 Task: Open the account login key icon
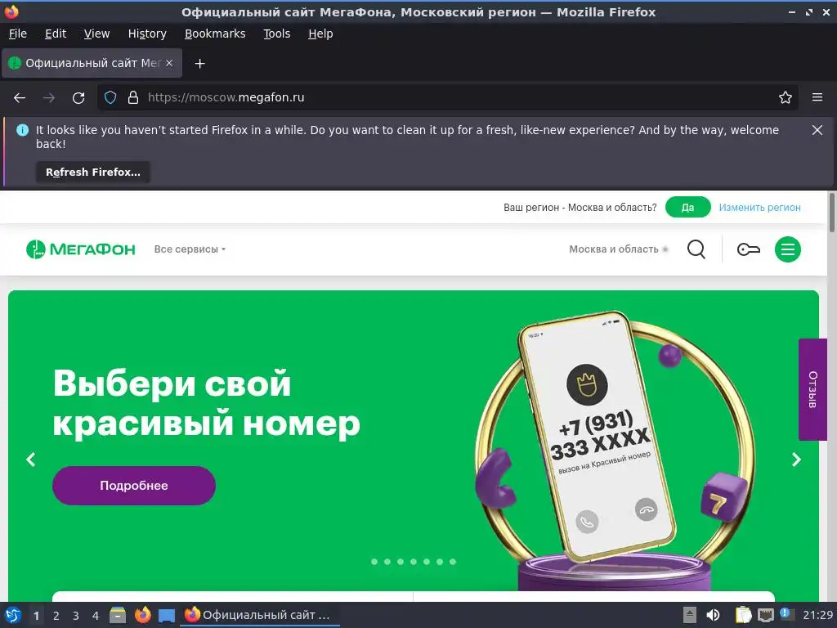(x=749, y=249)
